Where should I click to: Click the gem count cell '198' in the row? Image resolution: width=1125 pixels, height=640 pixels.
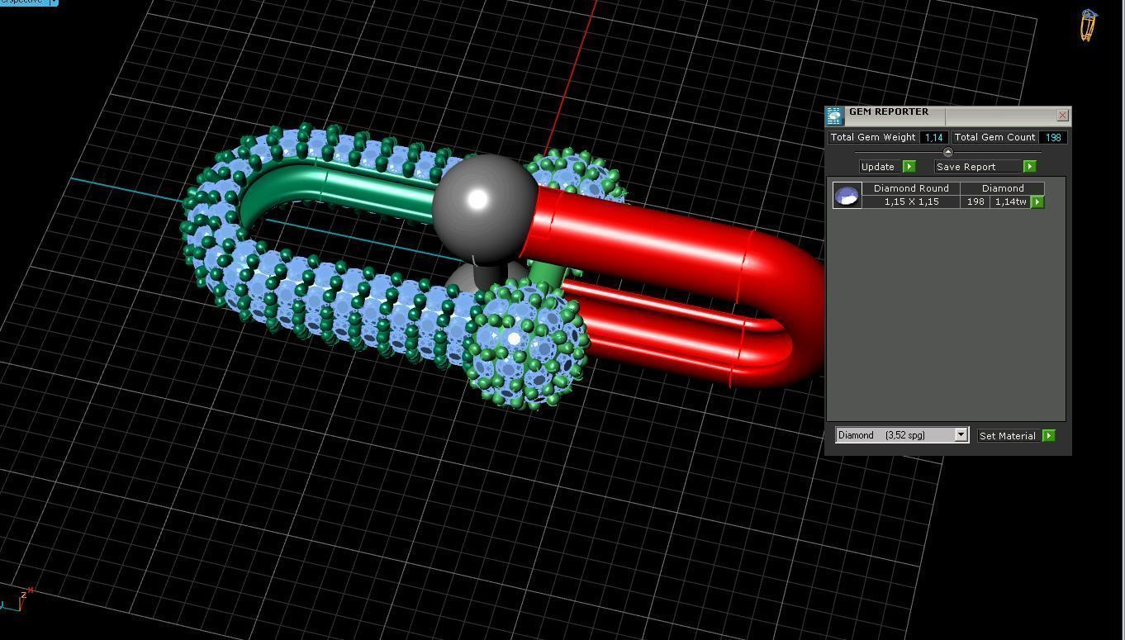(x=975, y=201)
